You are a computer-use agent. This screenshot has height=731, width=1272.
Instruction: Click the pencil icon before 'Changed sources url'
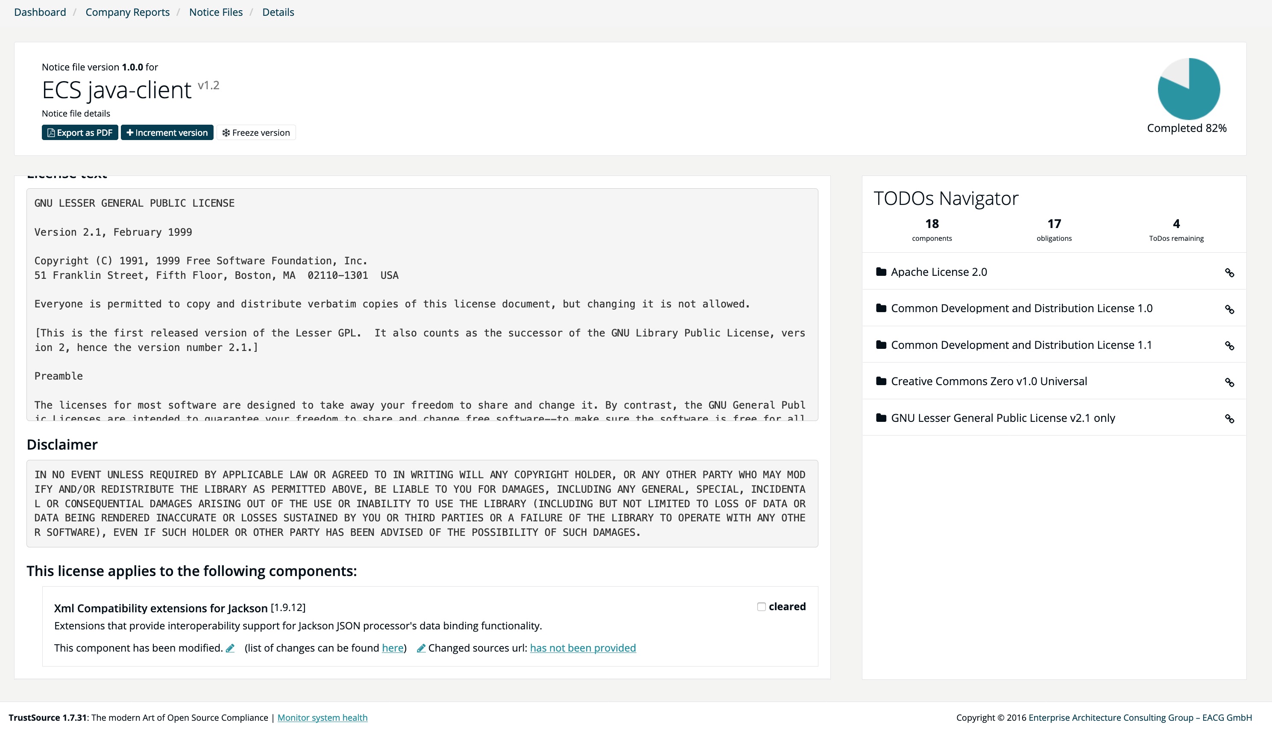(x=421, y=648)
